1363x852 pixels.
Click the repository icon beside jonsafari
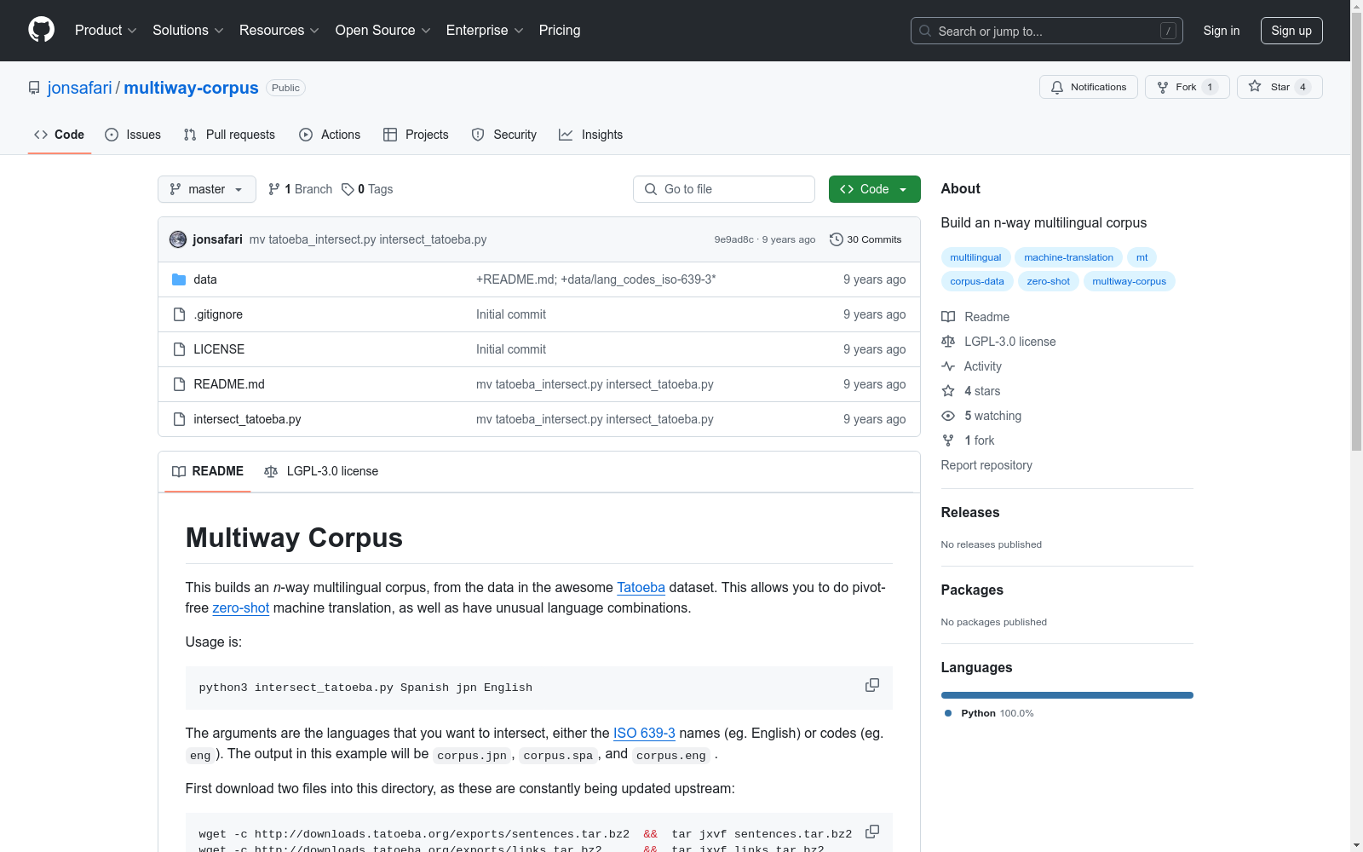tap(34, 88)
